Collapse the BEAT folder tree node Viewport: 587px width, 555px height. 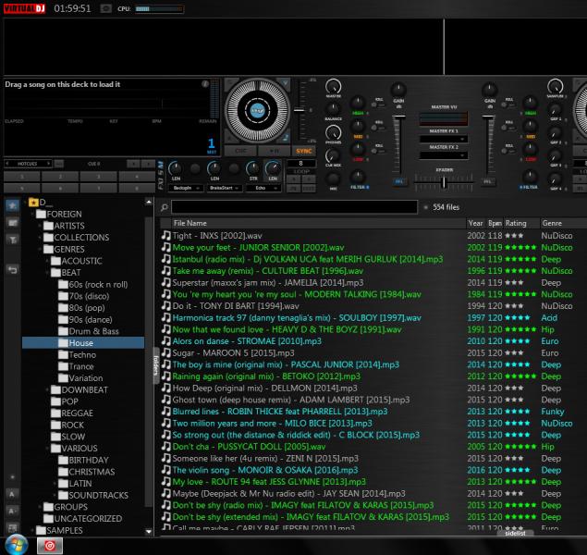click(x=47, y=273)
